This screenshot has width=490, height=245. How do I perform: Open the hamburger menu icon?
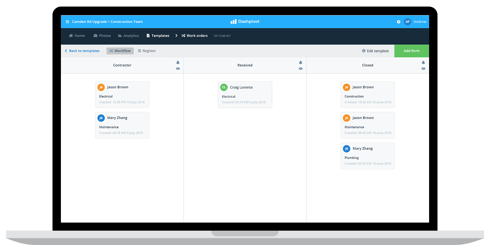67,22
